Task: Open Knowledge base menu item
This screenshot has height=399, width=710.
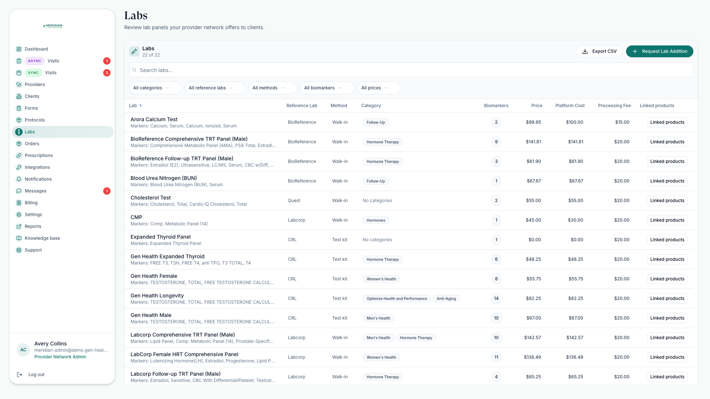Action: tap(63, 238)
